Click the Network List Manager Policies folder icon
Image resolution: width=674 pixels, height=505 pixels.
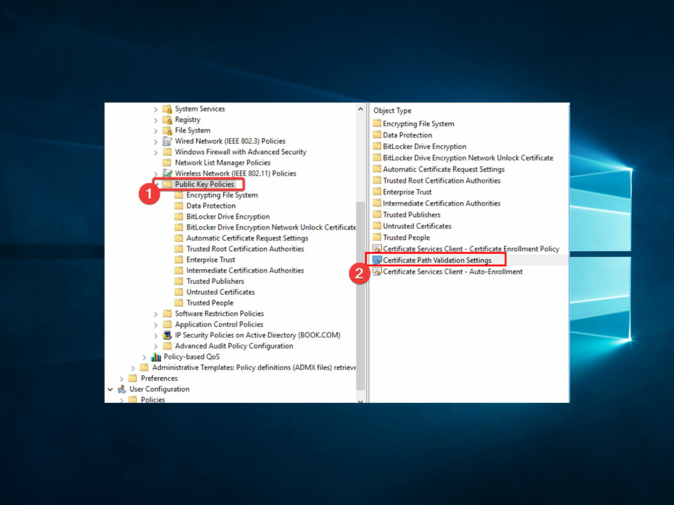pyautogui.click(x=167, y=163)
